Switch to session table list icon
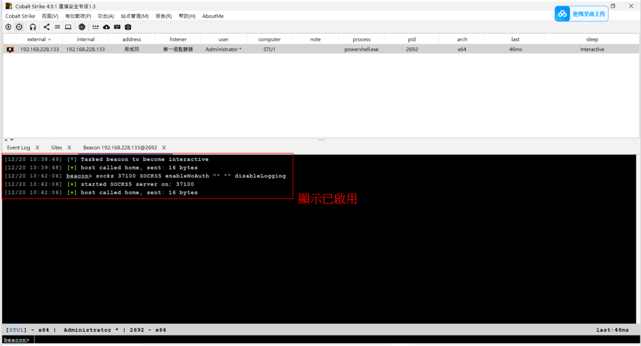Screen dimensions: 641x346 pyautogui.click(x=57, y=27)
